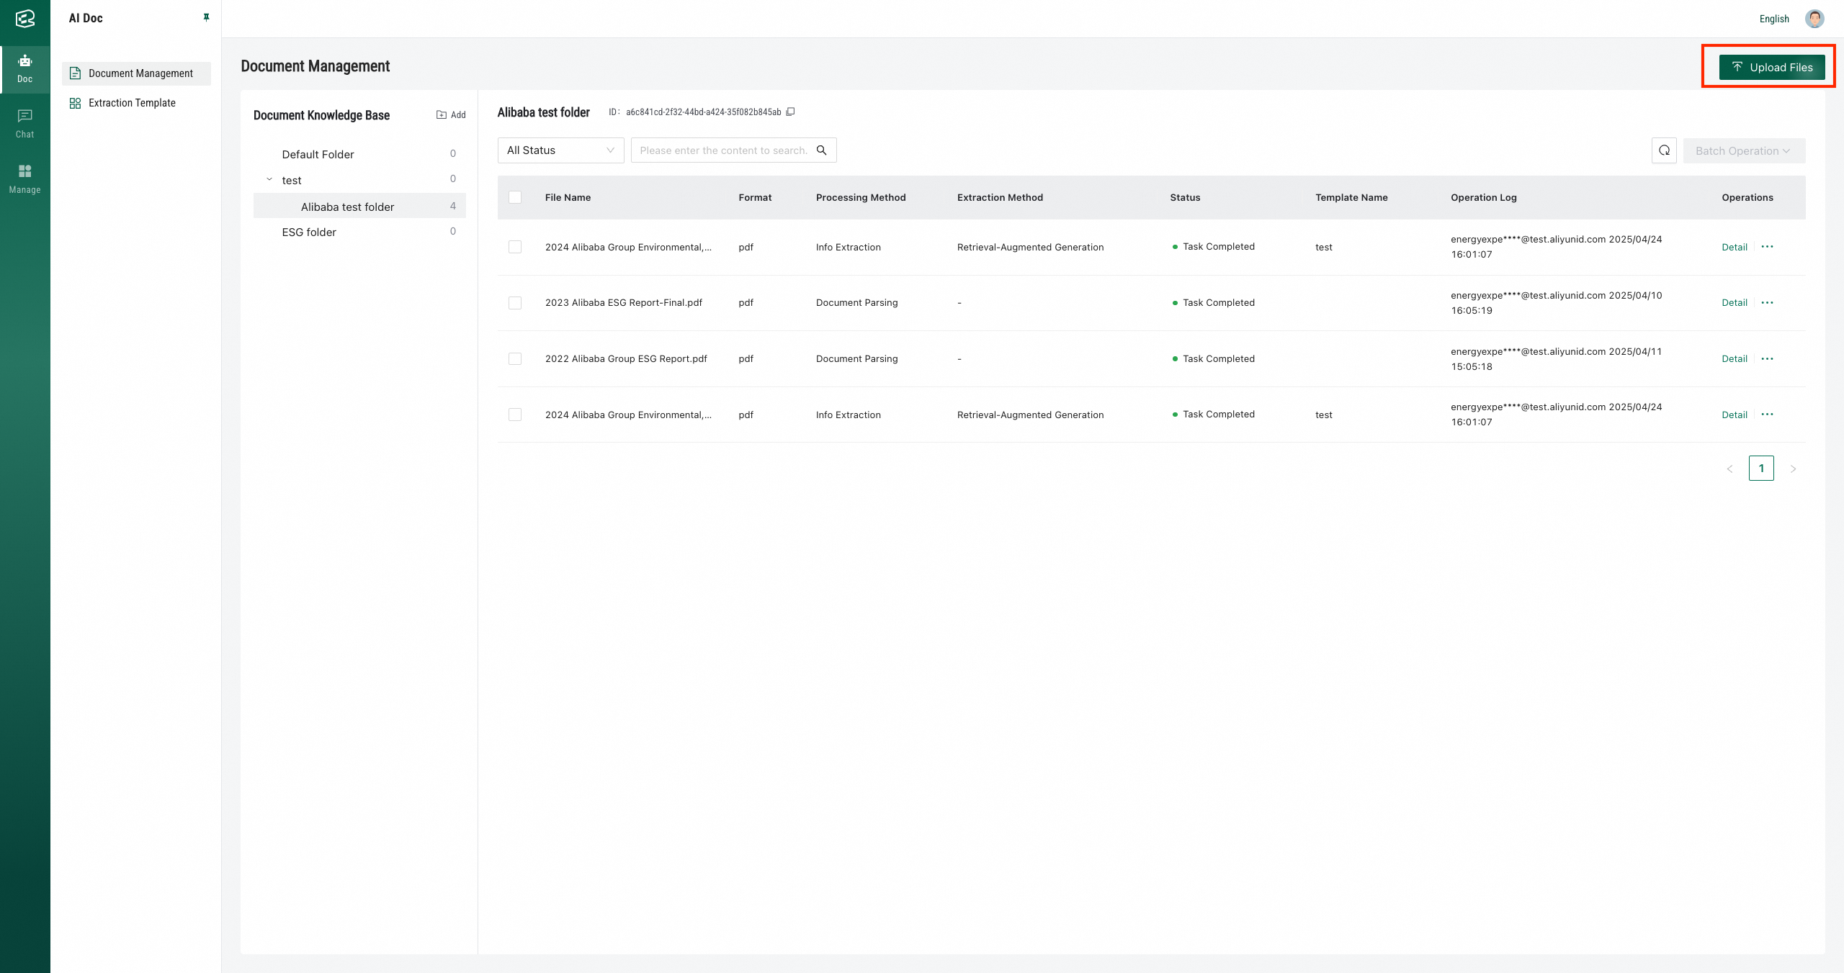The width and height of the screenshot is (1844, 973).
Task: Open the English language selector
Action: pos(1773,19)
